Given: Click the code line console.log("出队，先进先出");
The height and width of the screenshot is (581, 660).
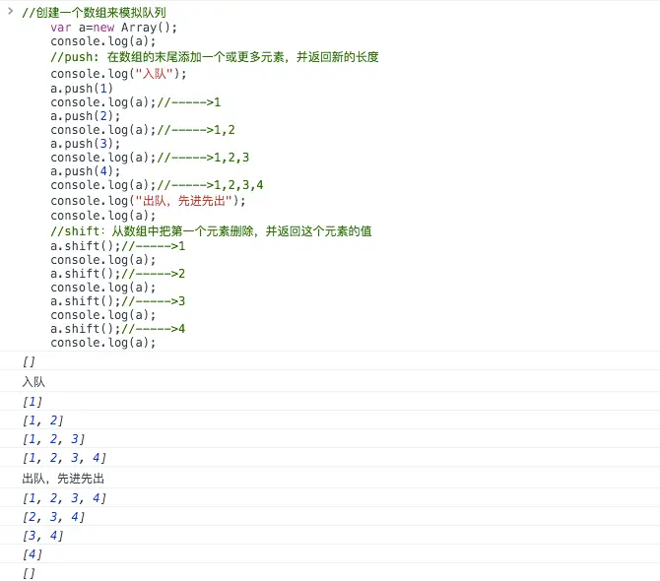Looking at the screenshot, I should pos(148,201).
